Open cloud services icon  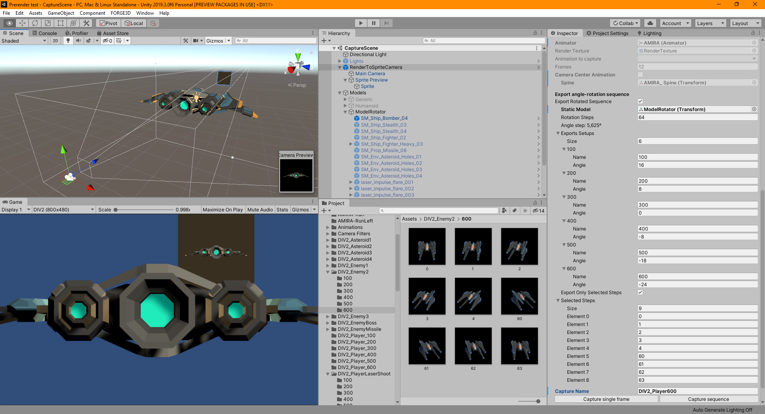[x=650, y=23]
